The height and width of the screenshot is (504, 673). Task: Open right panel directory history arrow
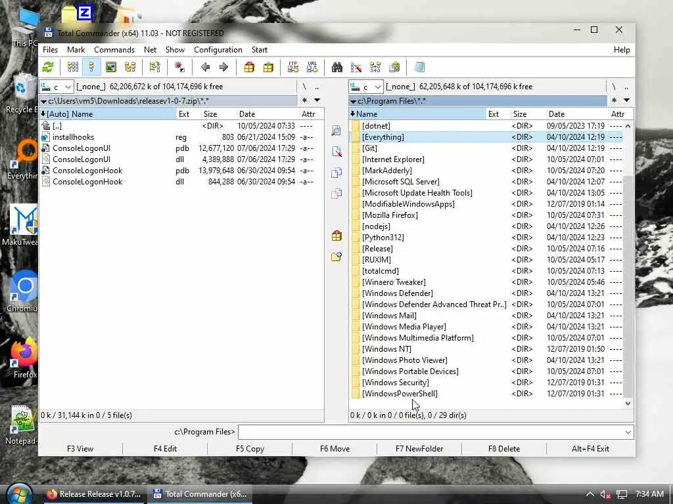pyautogui.click(x=626, y=100)
